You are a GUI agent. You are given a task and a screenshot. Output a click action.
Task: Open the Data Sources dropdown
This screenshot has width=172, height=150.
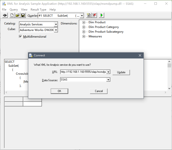(x=108, y=80)
